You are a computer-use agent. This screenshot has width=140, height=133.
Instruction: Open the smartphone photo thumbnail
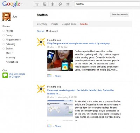pos(60,60)
